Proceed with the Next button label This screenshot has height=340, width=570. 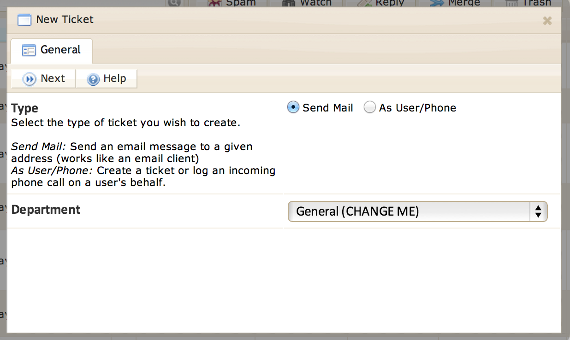click(53, 78)
